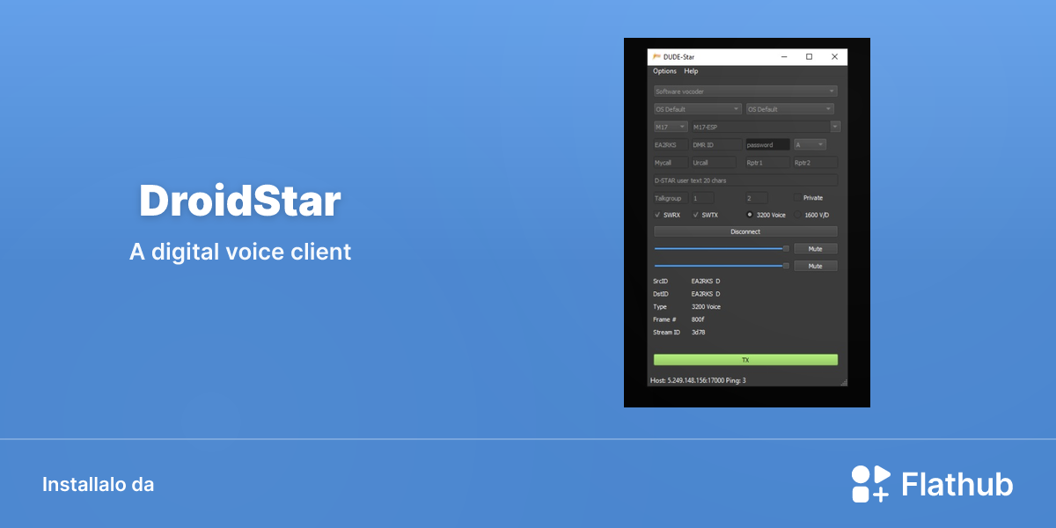Open the M17 mode dropdown
The height and width of the screenshot is (528, 1056).
671,127
